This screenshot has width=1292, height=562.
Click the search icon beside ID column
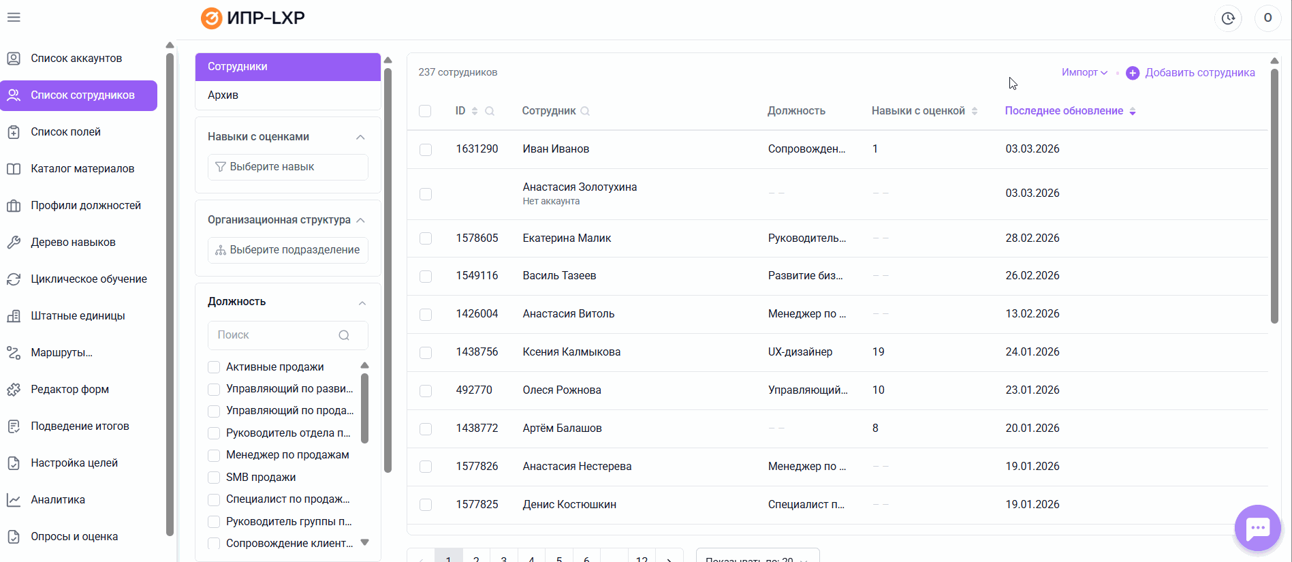[x=490, y=111]
